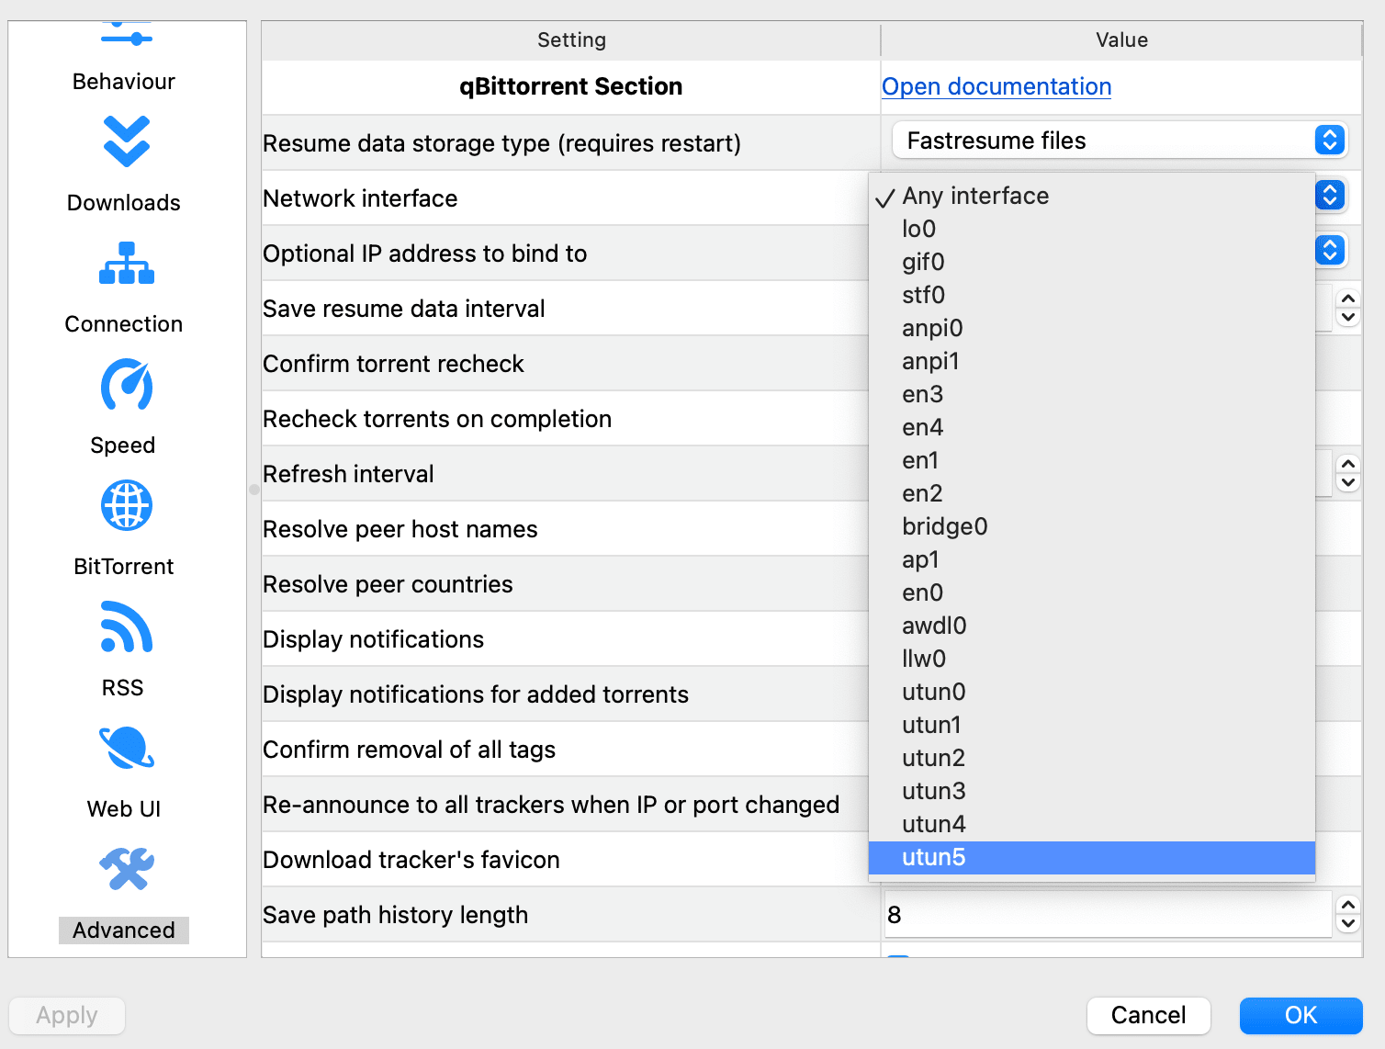This screenshot has width=1385, height=1049.
Task: Choose utun0 tunnel interface
Action: [1092, 692]
